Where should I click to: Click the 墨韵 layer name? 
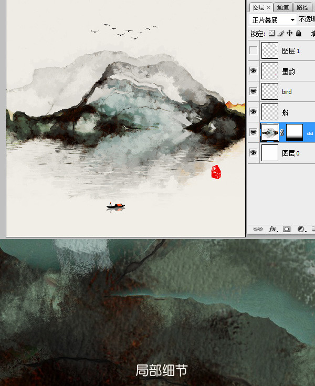(x=288, y=71)
